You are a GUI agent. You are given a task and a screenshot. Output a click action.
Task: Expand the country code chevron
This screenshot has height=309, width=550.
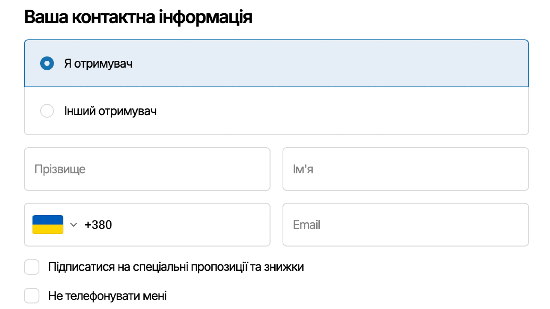(x=73, y=225)
